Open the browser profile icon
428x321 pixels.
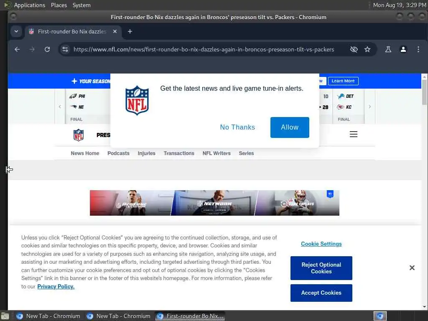[403, 49]
